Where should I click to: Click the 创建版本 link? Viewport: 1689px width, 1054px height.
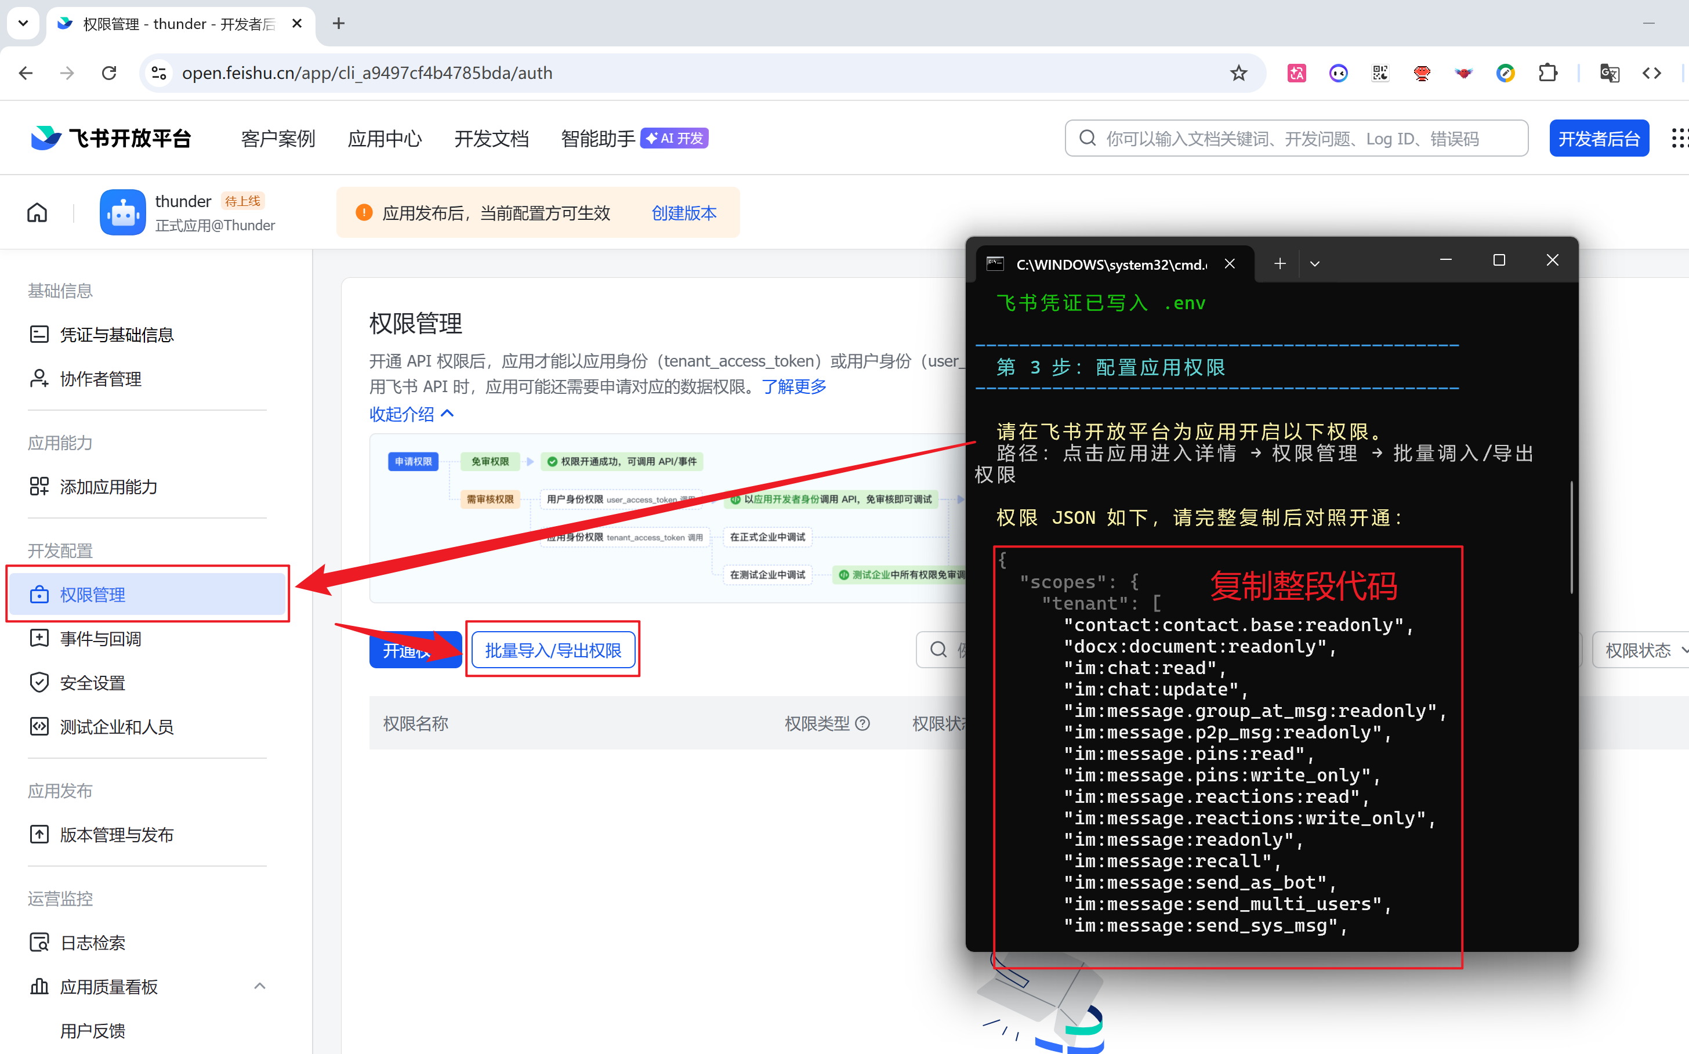pos(684,213)
